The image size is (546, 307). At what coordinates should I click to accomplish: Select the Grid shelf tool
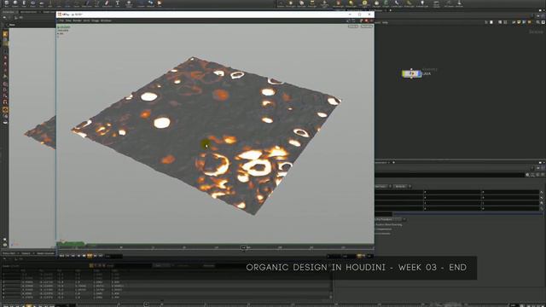(42, 3)
